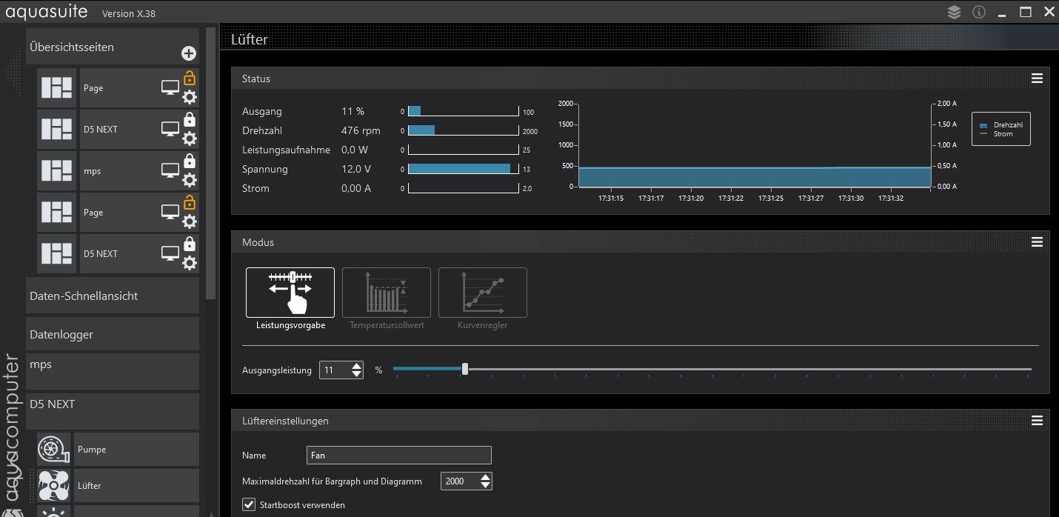Toggle lock on the mps overview page

190,161
